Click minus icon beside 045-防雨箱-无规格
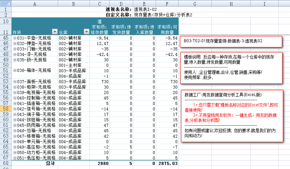The image size is (290, 169). 14,125
